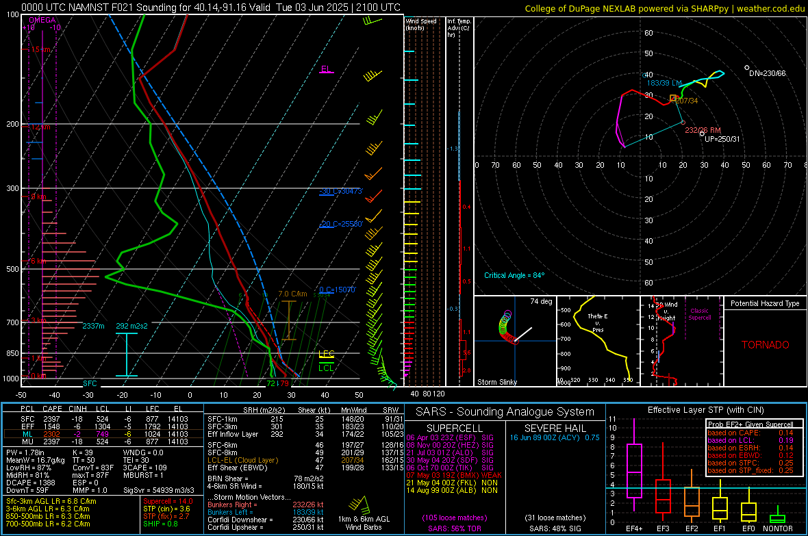The image size is (808, 536).
Task: Click the cyan 'Bunkers Left =' row
Action: click(266, 512)
